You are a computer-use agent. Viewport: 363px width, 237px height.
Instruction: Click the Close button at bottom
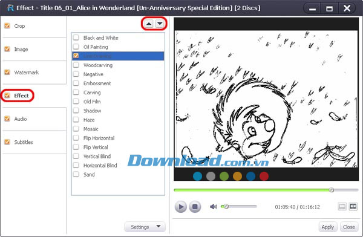pos(349,227)
